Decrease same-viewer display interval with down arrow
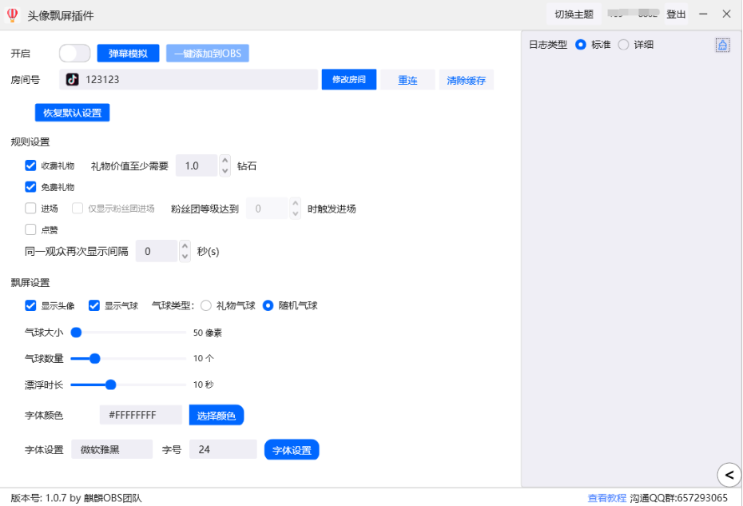 [185, 256]
